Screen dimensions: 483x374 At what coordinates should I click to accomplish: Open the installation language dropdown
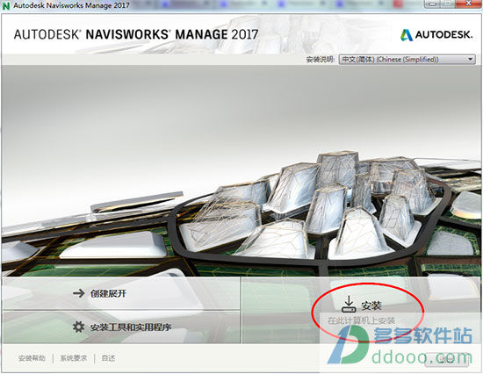[x=407, y=60]
